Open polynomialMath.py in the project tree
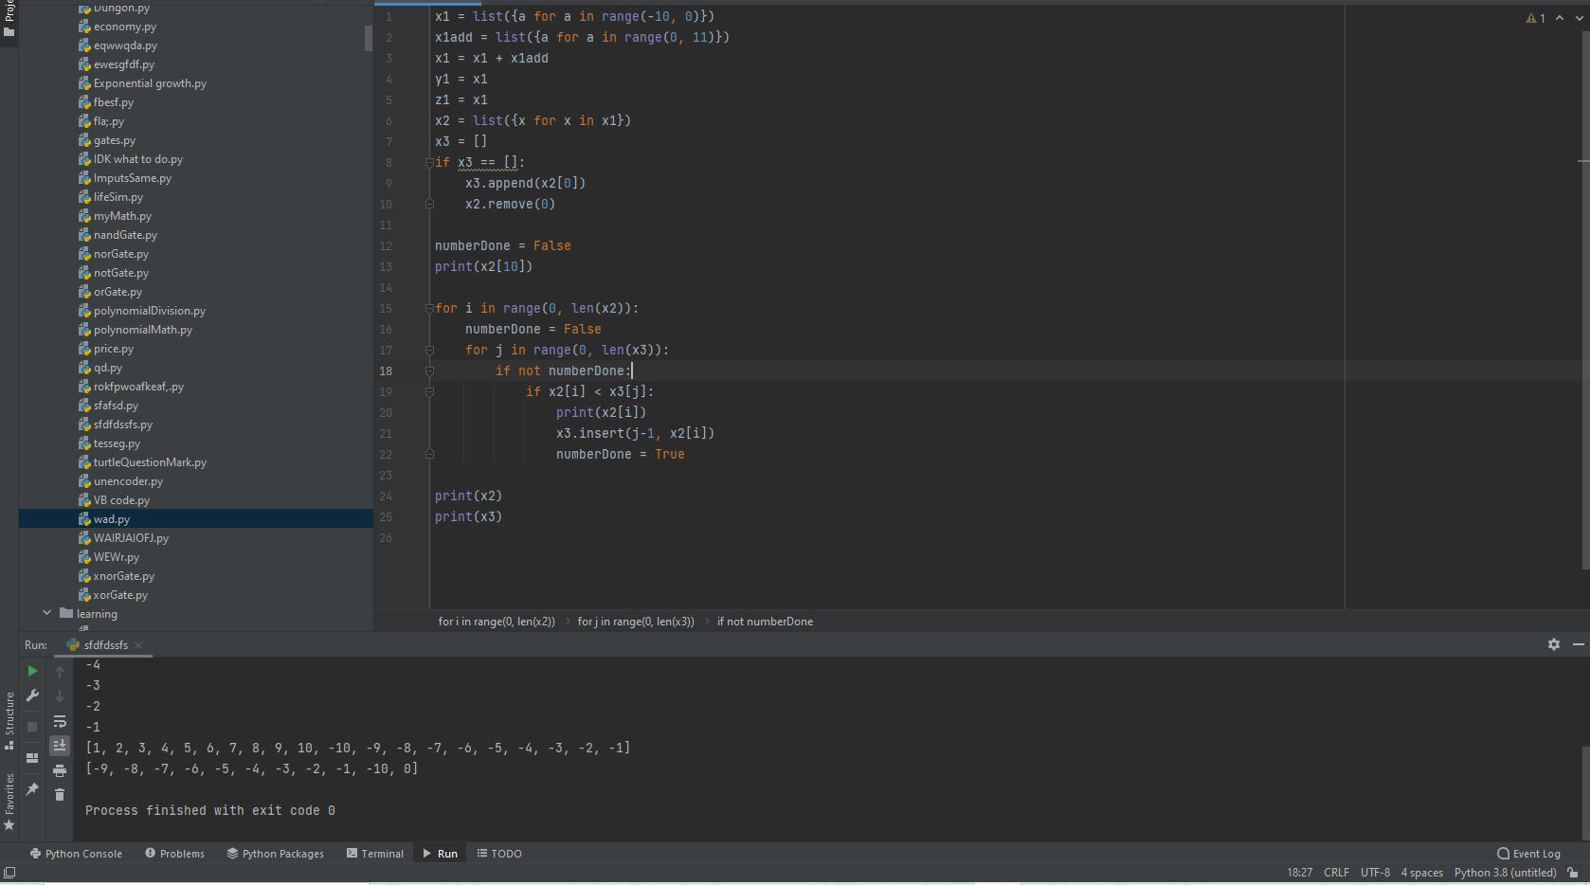The height and width of the screenshot is (885, 1590). 142,330
